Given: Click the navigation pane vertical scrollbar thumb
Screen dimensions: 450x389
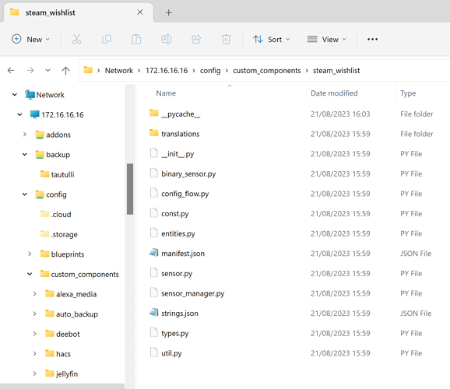Looking at the screenshot, I should coord(130,189).
